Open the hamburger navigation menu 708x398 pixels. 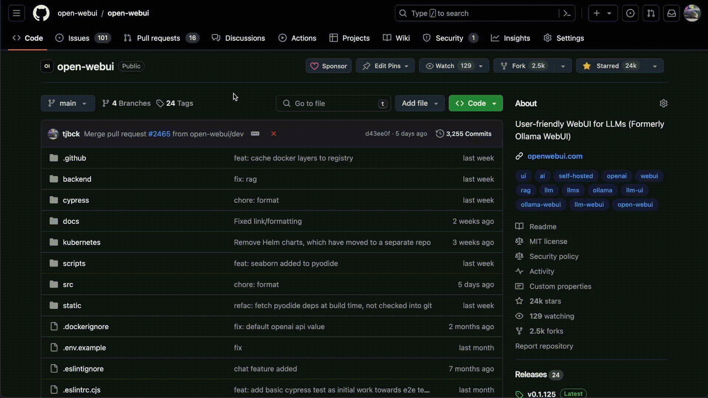17,13
